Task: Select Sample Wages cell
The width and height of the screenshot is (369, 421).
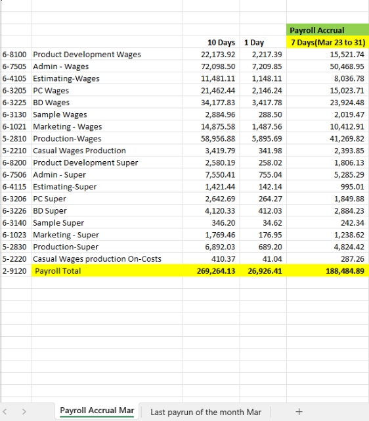Action: click(x=107, y=114)
